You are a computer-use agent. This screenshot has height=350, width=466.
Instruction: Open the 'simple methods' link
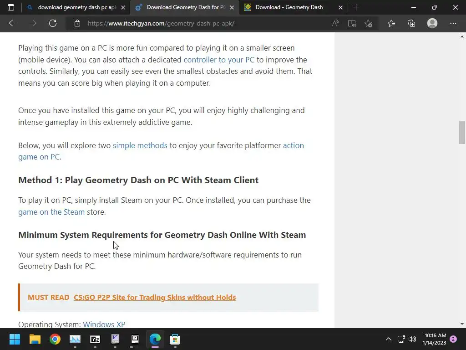point(140,145)
